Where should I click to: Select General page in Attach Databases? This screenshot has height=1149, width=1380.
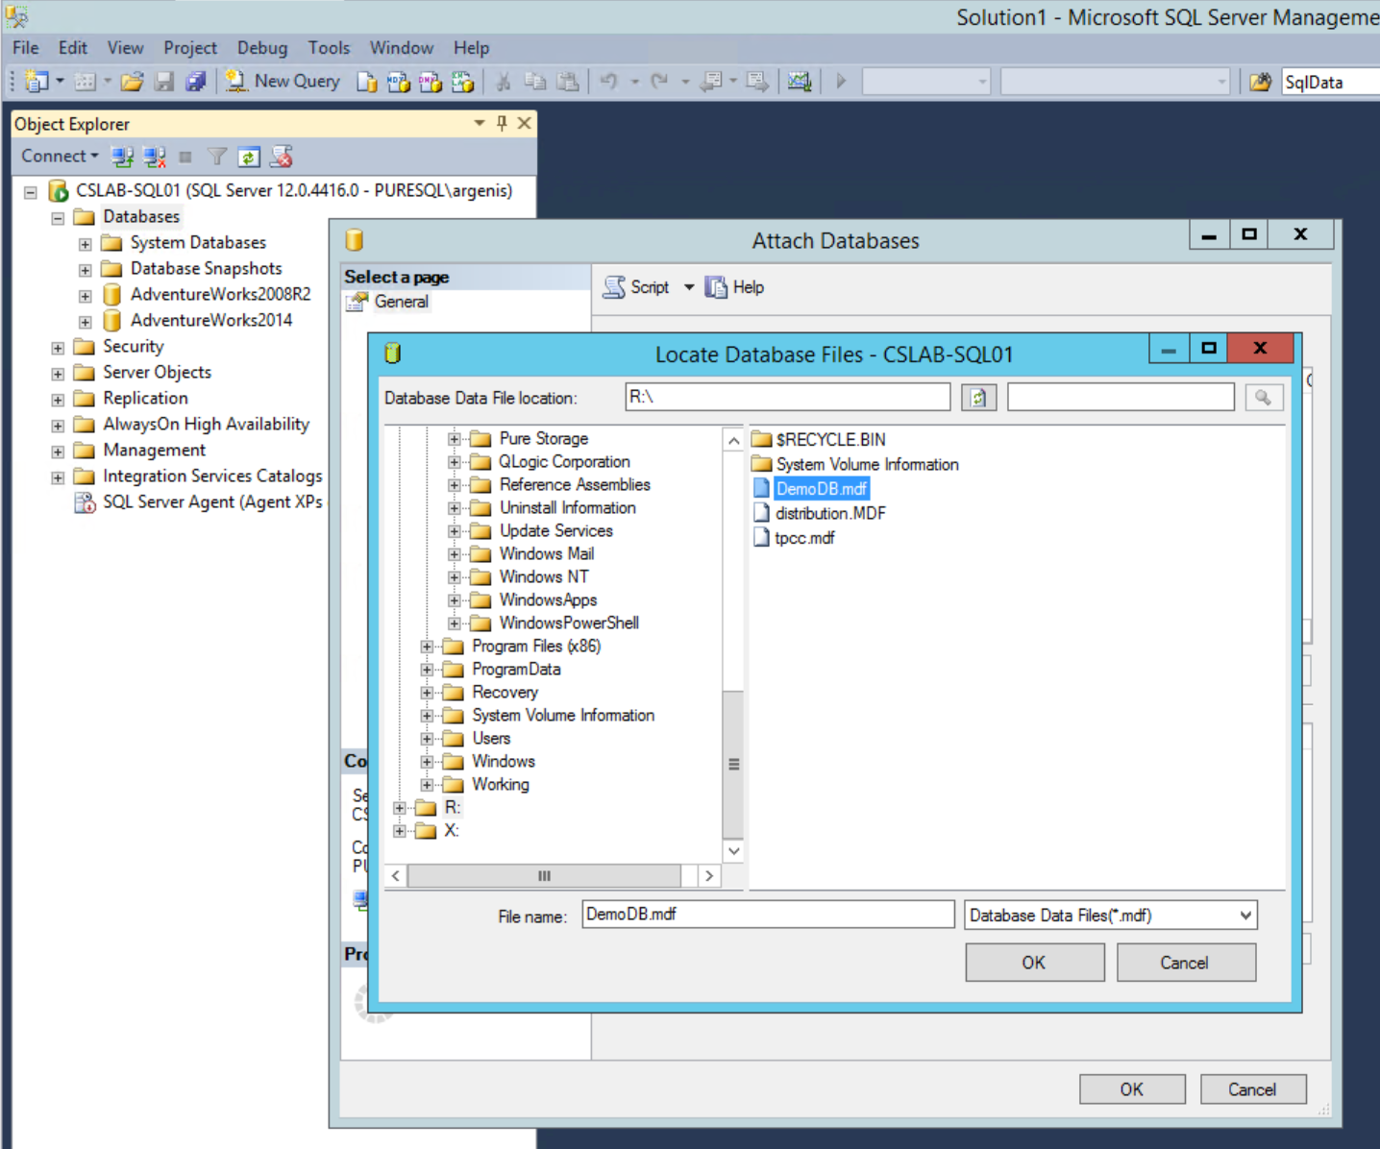pos(401,302)
